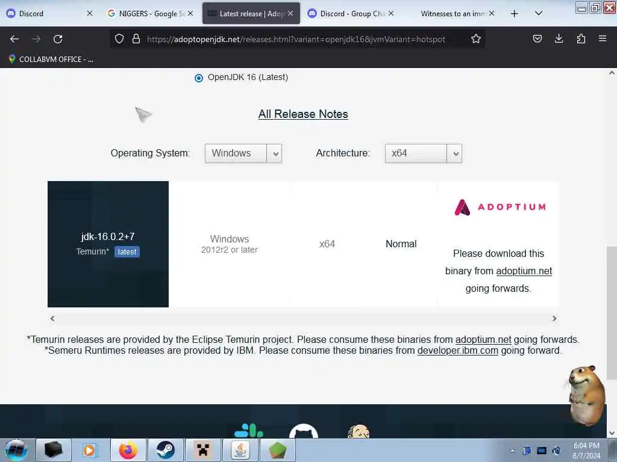617x462 pixels.
Task: Open the black box taskbar app
Action: tap(54, 450)
